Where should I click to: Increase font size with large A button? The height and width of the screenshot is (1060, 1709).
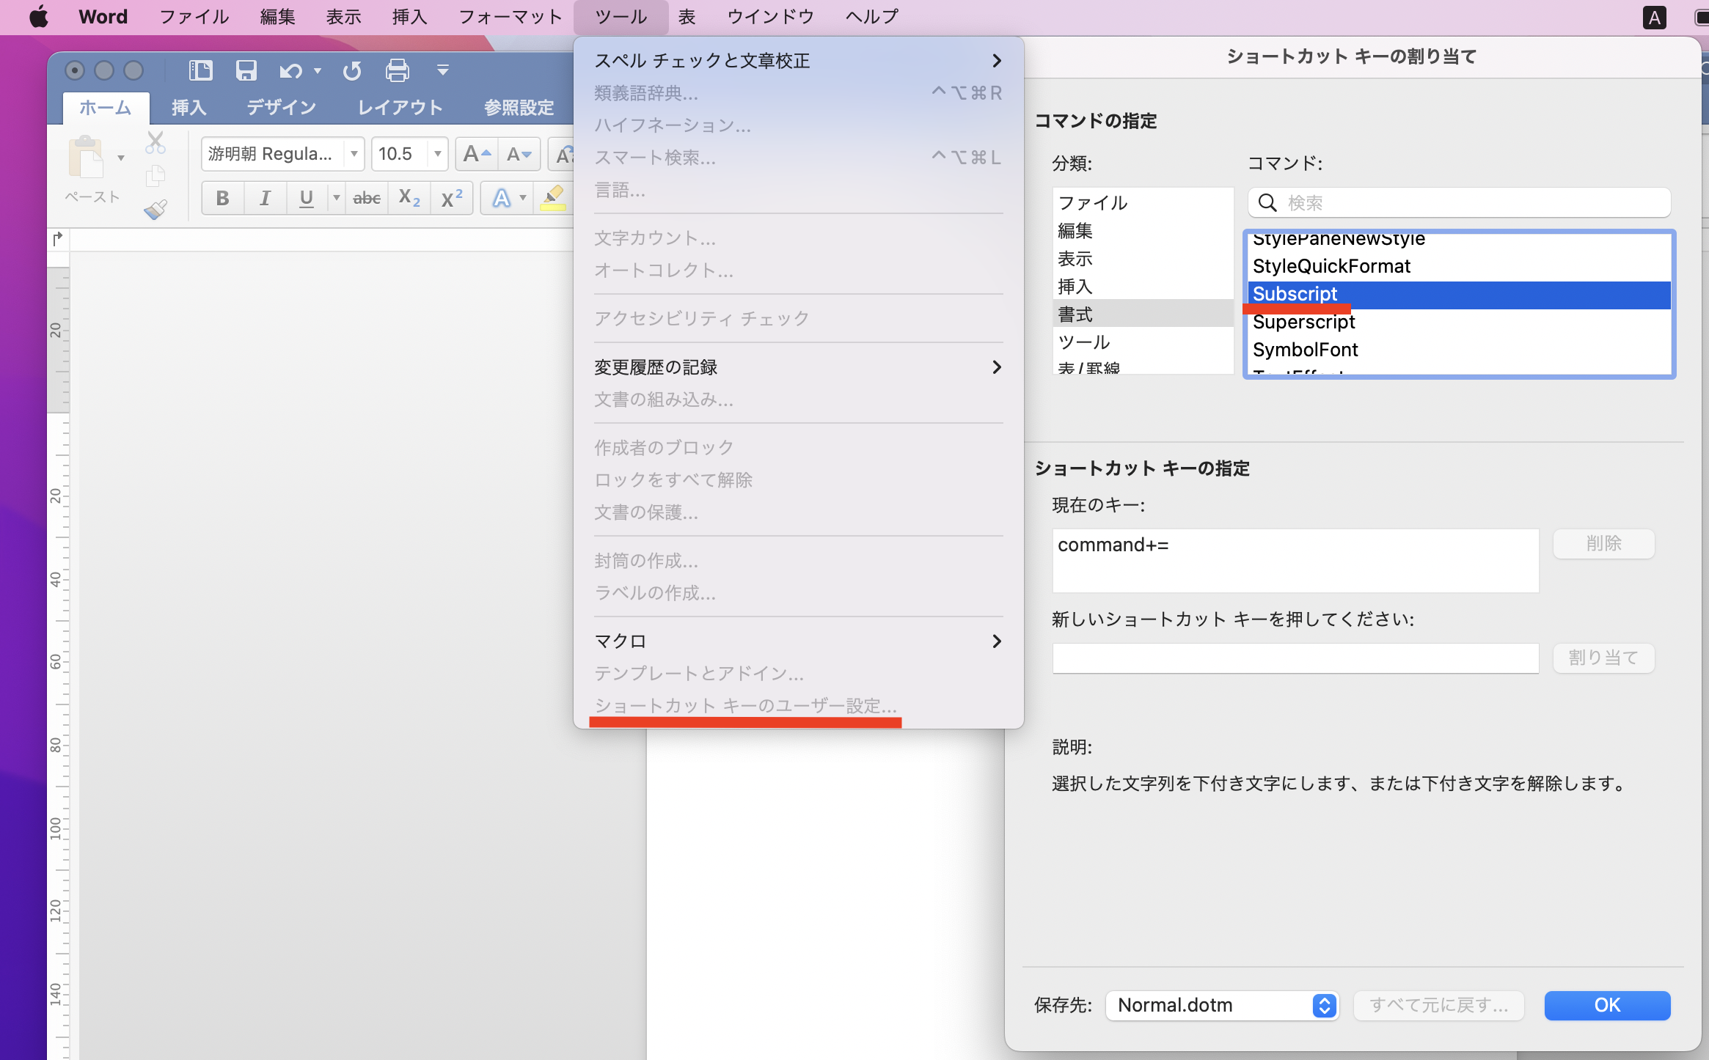coord(477,154)
